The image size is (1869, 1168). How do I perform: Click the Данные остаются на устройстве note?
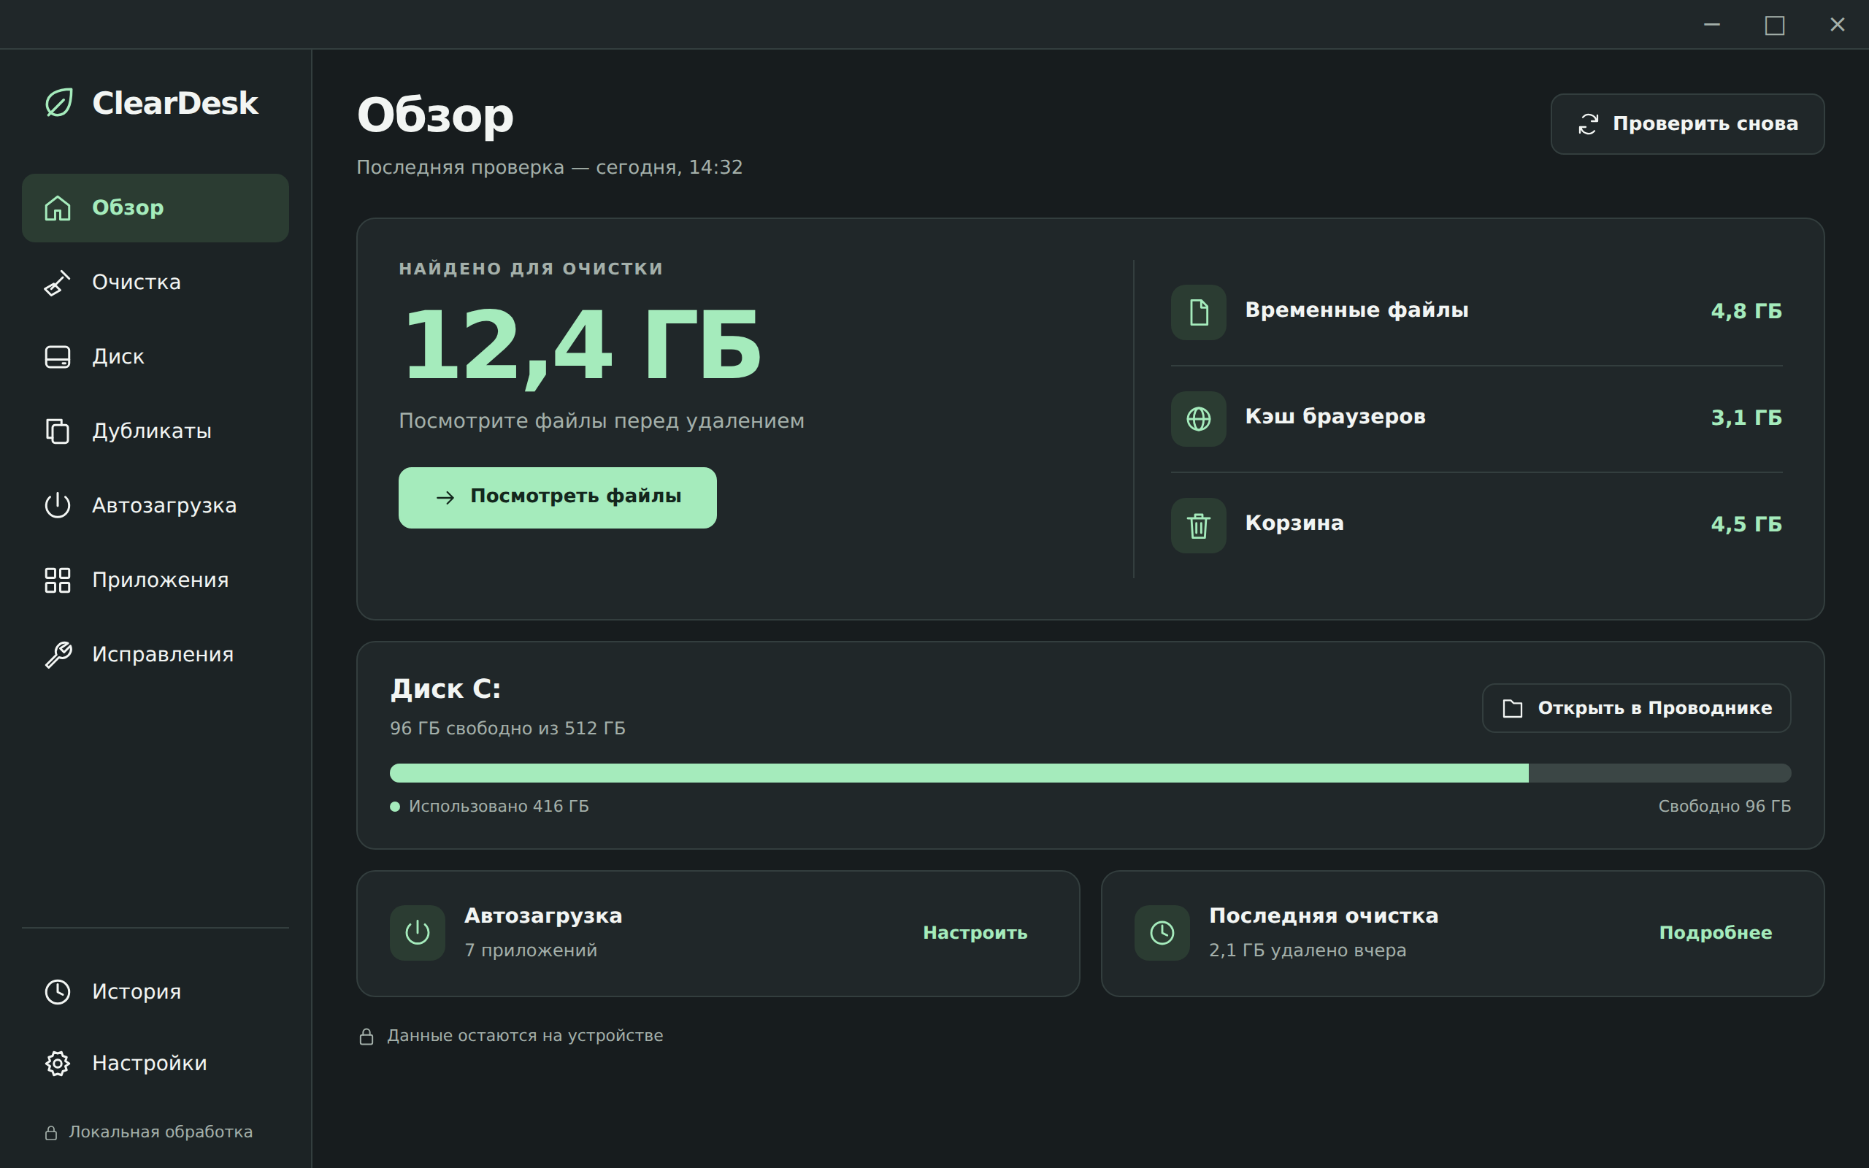(511, 1036)
